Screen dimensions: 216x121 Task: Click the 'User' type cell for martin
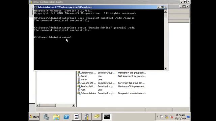pyautogui.click(x=100, y=80)
